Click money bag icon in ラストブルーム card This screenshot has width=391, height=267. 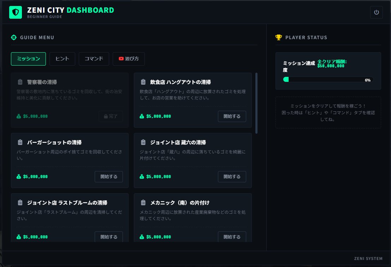pos(19,237)
